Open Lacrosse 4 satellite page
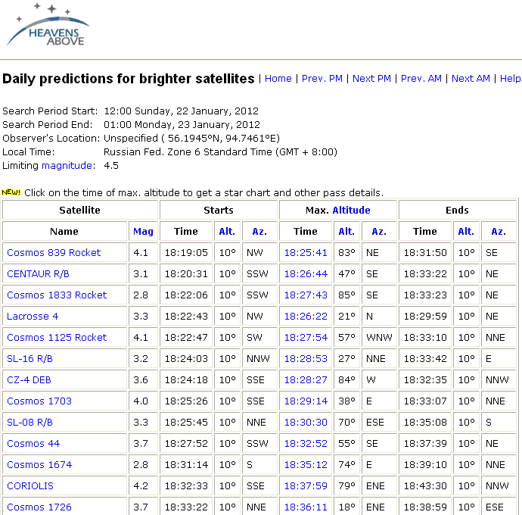This screenshot has height=515, width=522. pyautogui.click(x=33, y=317)
